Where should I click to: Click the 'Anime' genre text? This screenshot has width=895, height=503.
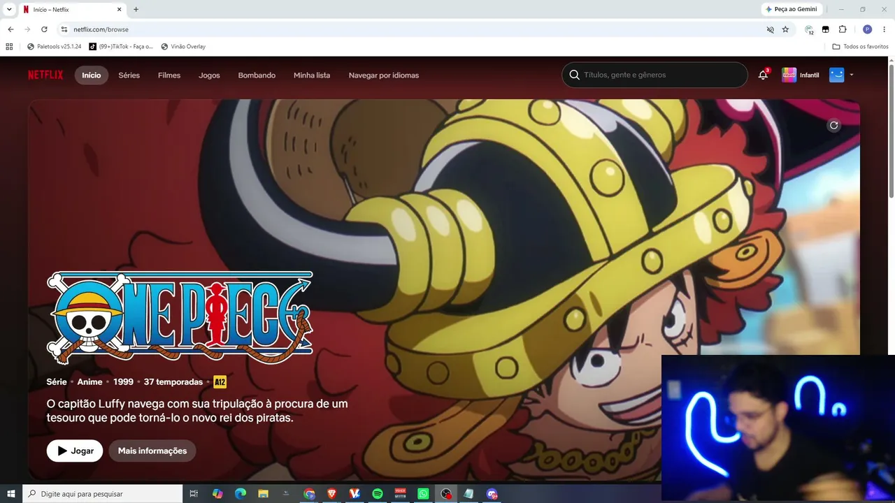click(89, 382)
